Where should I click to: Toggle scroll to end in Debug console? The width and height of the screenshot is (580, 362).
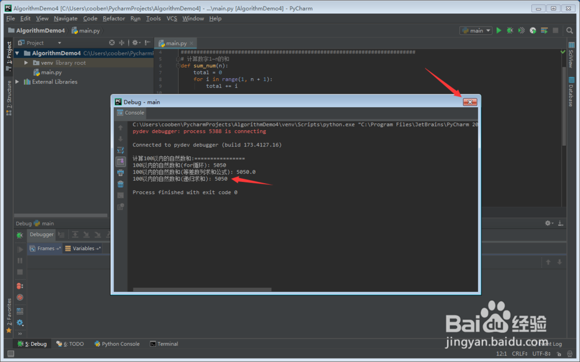[121, 162]
